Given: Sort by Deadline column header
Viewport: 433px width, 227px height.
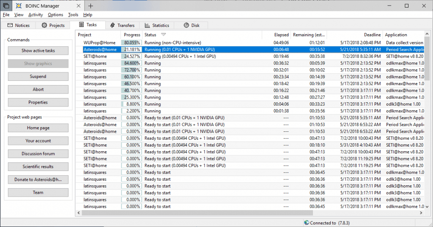Looking at the screenshot, I should click(x=355, y=35).
